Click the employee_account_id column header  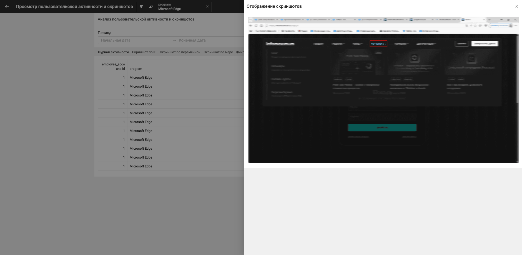click(x=113, y=67)
